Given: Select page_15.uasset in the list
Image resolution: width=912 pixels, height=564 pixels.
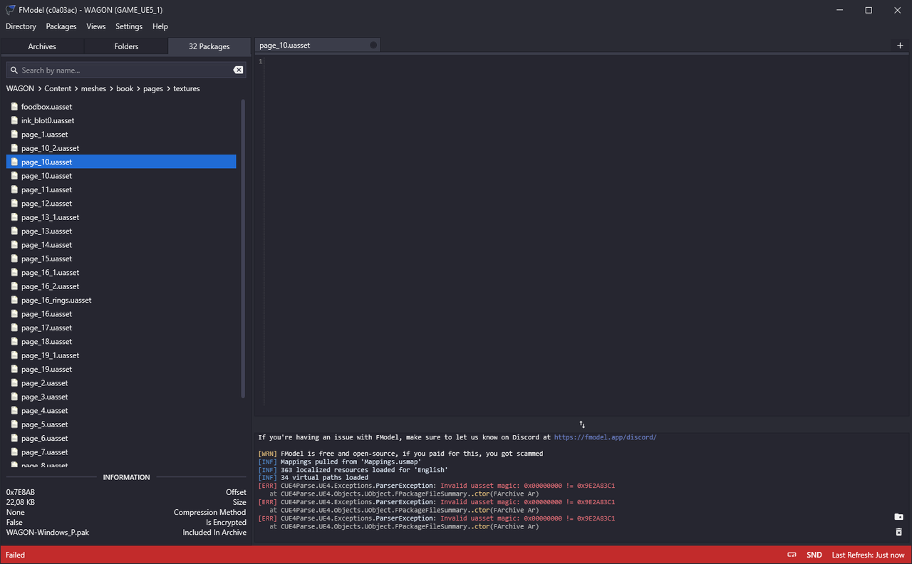Looking at the screenshot, I should [121, 258].
